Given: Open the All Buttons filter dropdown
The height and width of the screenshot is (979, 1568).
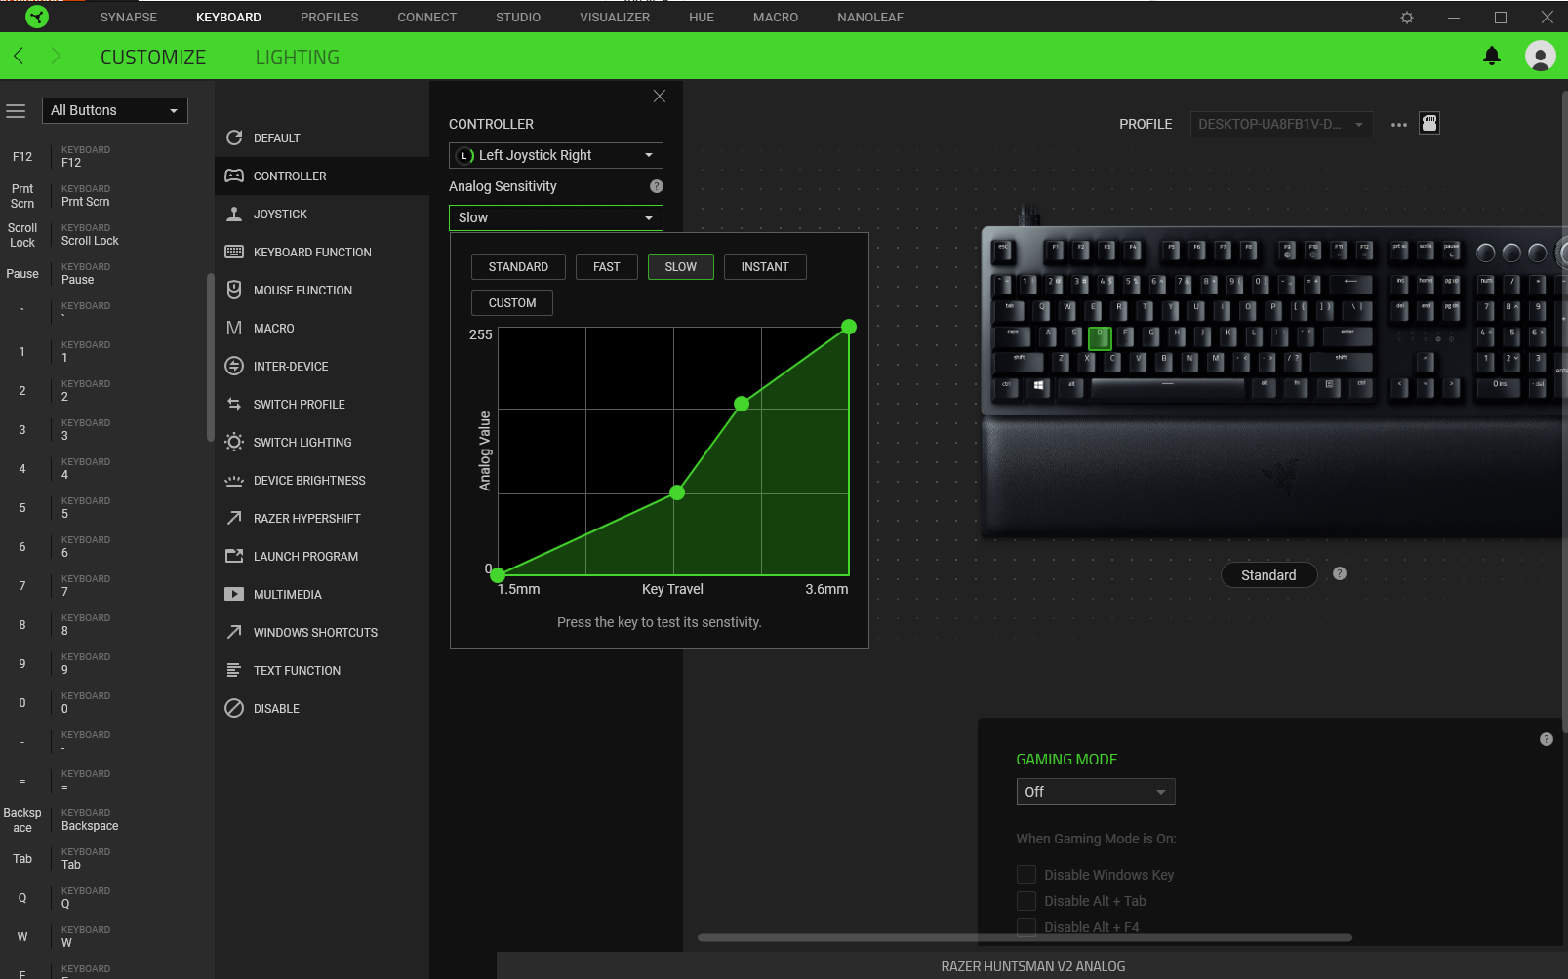Looking at the screenshot, I should [x=115, y=110].
